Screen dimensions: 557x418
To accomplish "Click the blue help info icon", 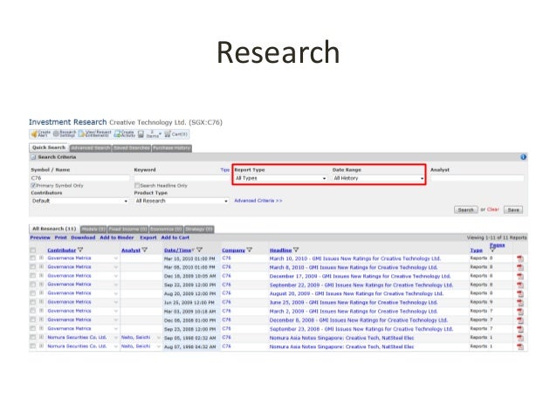I will 524,157.
